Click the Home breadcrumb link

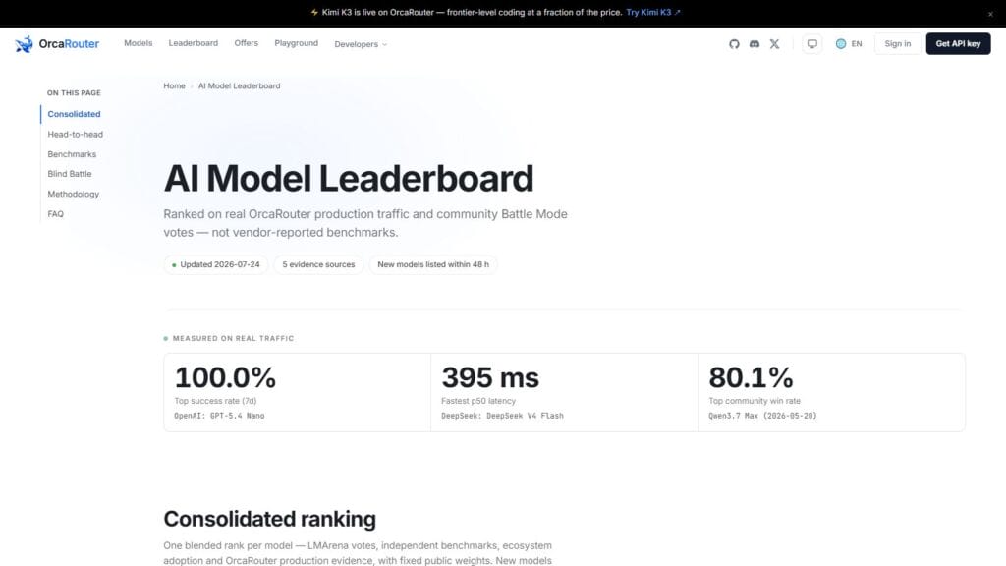pyautogui.click(x=174, y=86)
